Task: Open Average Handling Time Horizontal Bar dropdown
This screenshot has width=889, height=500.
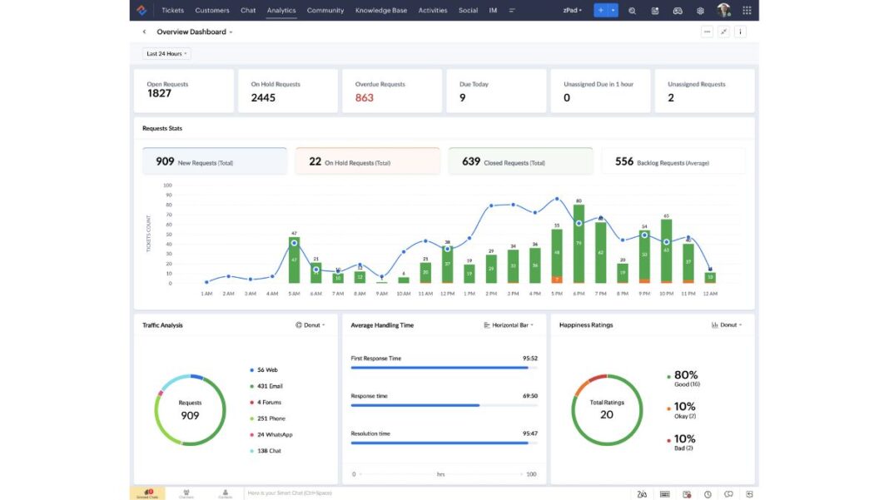Action: point(509,325)
